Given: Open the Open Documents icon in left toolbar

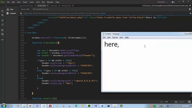Looking at the screenshot, I should pyautogui.click(x=2, y=11).
